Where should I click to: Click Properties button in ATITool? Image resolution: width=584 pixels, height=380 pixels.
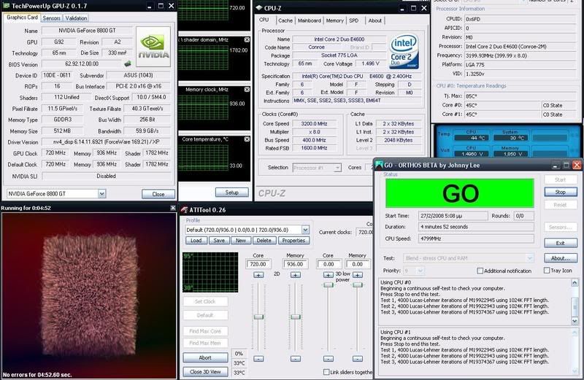pos(293,241)
